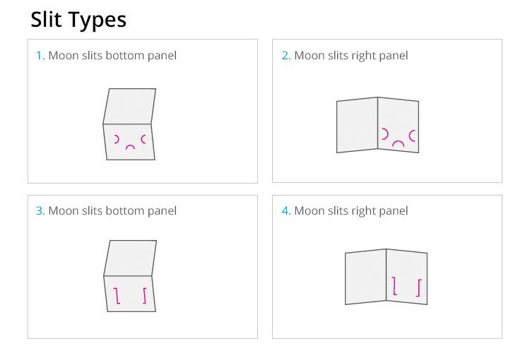Open option 2 "Moon slits right panel" label

coord(351,56)
